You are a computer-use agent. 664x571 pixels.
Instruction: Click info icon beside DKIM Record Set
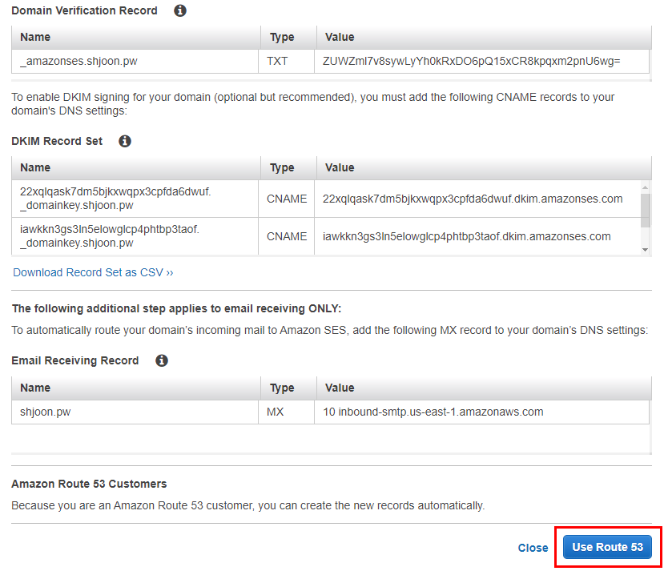[x=124, y=141]
